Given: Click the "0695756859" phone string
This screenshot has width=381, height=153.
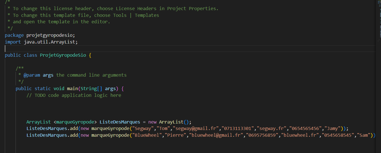Looking at the screenshot, I should pyautogui.click(x=263, y=135).
